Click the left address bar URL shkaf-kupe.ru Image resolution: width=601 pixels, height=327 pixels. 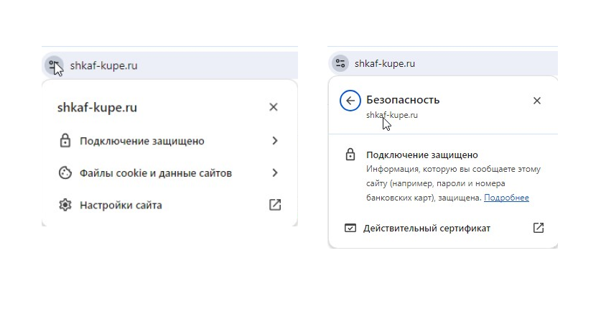tap(103, 65)
